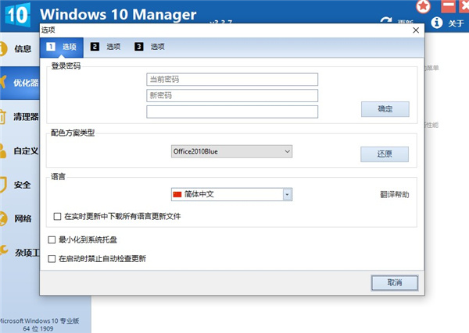The width and height of the screenshot is (469, 333).
Task: Open the Office2010Blue color scheme dropdown
Action: [231, 151]
